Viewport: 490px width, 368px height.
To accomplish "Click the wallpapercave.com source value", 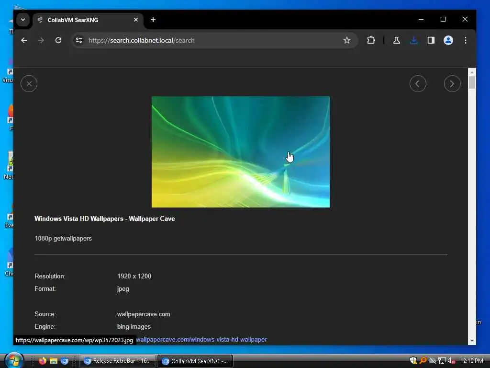I will click(x=144, y=314).
